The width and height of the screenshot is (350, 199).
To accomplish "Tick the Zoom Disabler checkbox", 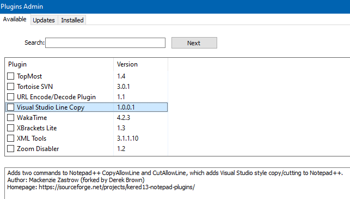I will click(x=10, y=149).
